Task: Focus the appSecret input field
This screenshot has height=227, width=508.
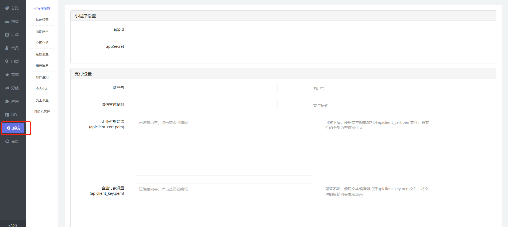Action: (225, 46)
